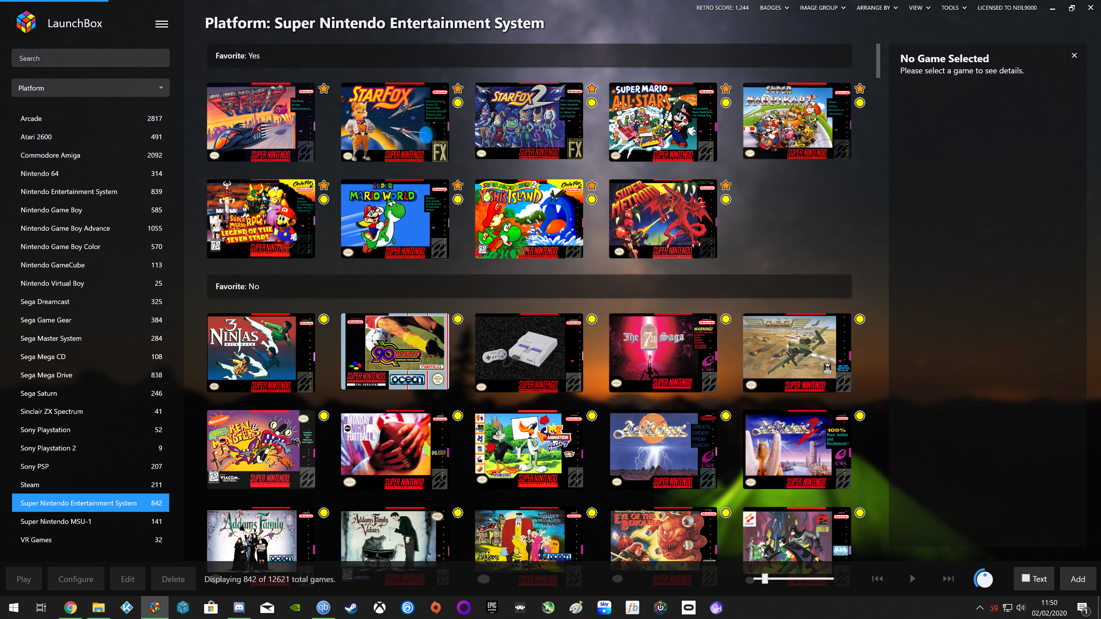Click the Configure button
The width and height of the screenshot is (1101, 619).
(x=76, y=579)
